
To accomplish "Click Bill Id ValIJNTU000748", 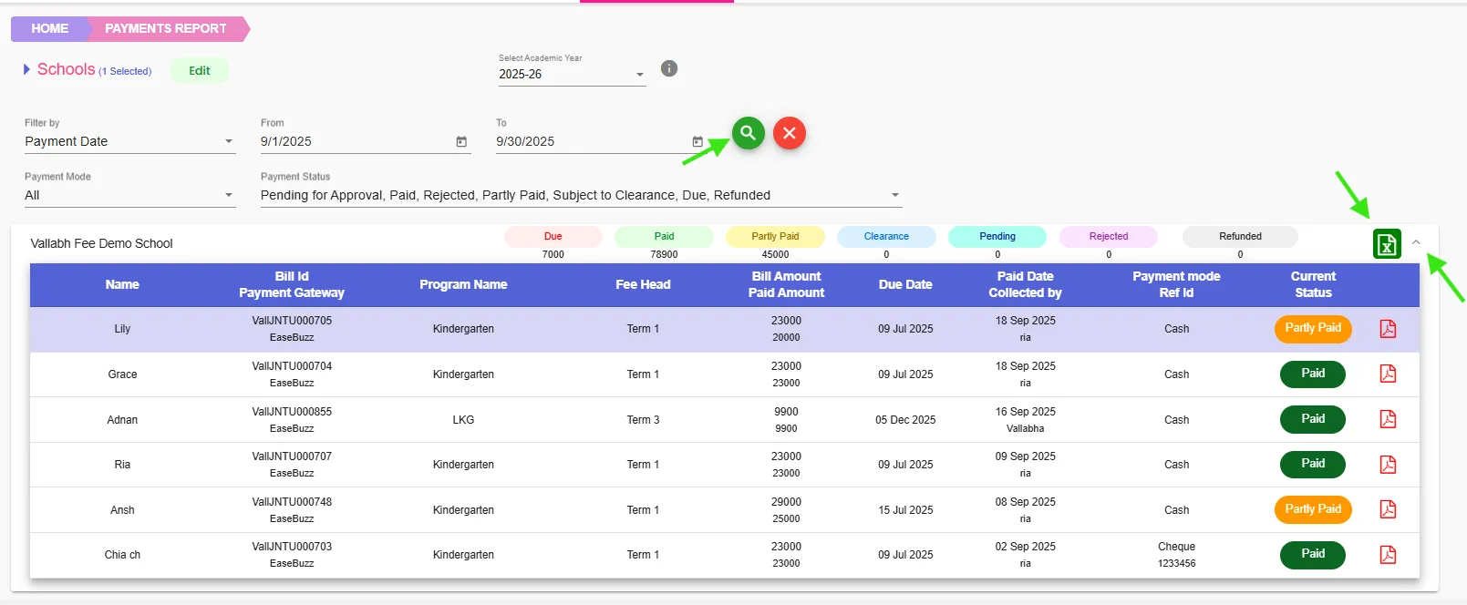I will coord(292,502).
